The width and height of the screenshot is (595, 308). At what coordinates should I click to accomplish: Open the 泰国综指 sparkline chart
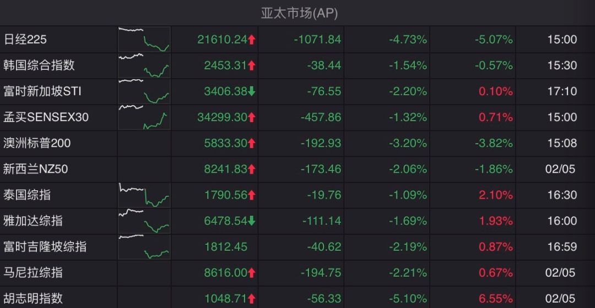144,195
